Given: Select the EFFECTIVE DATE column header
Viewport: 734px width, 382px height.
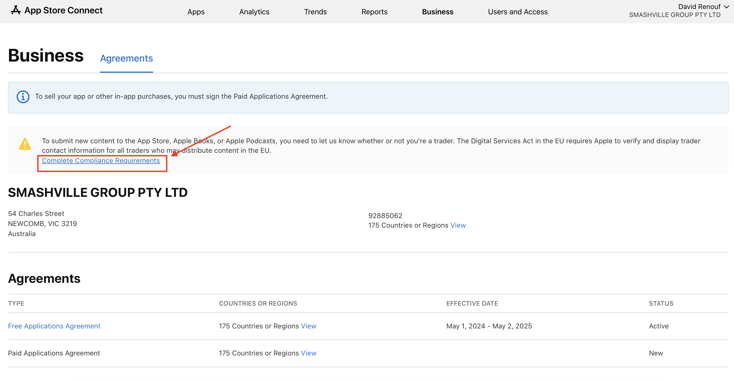Looking at the screenshot, I should [x=472, y=303].
